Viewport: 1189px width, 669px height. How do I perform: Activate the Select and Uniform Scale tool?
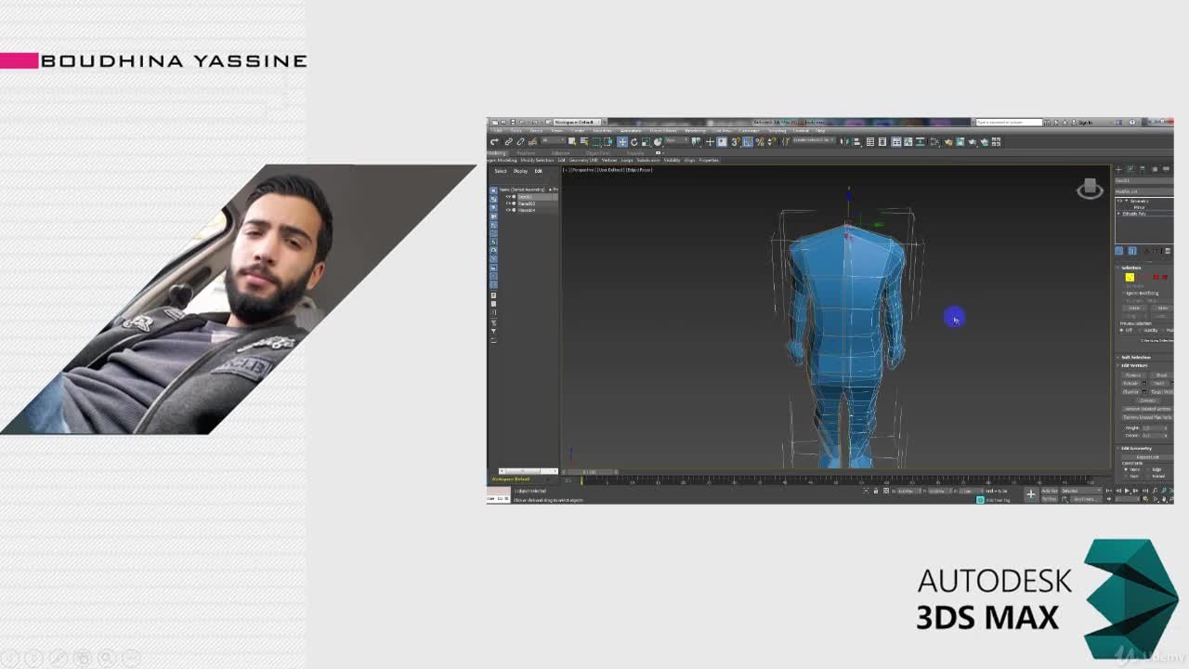tap(645, 141)
